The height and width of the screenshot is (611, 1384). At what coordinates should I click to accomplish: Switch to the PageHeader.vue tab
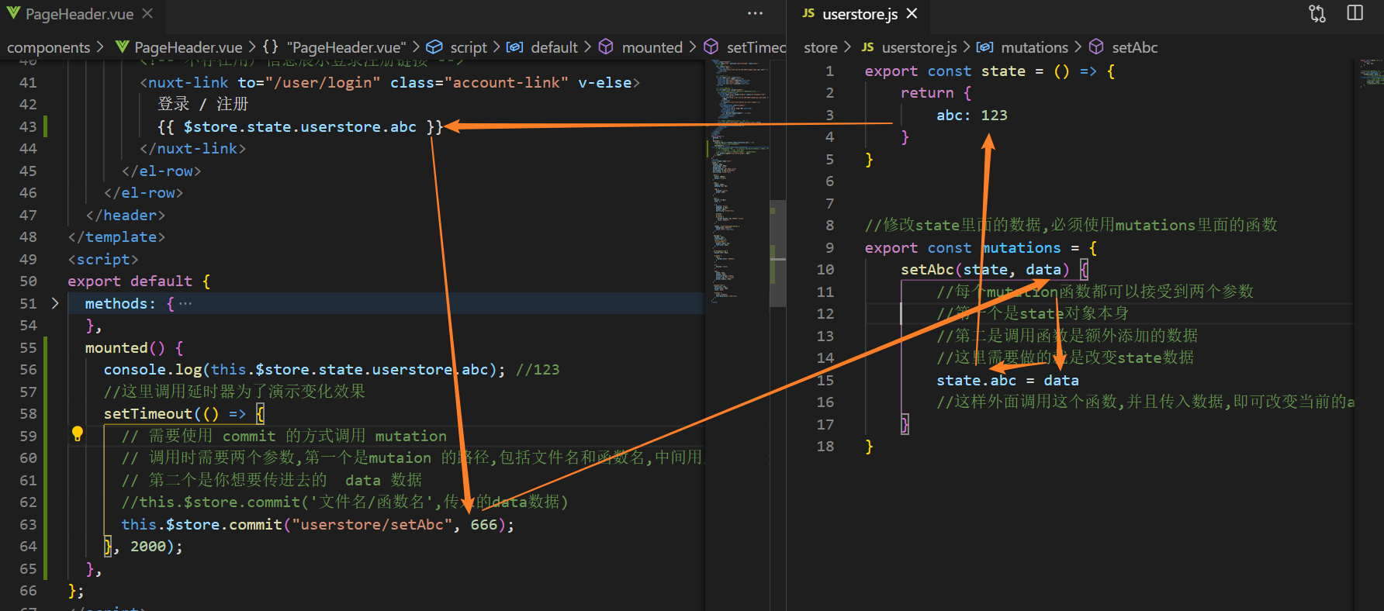click(x=79, y=14)
